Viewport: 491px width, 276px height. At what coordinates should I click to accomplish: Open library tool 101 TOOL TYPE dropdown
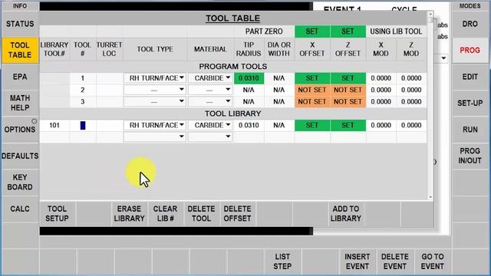155,125
